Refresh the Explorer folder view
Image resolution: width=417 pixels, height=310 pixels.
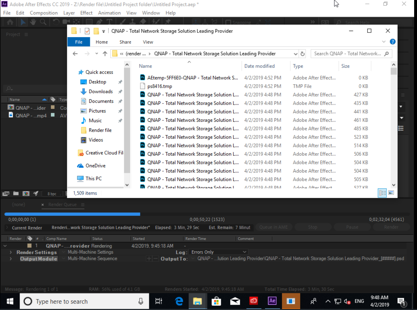pos(302,54)
